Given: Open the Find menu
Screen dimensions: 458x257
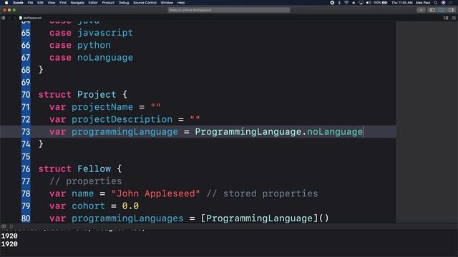Looking at the screenshot, I should tap(63, 3).
